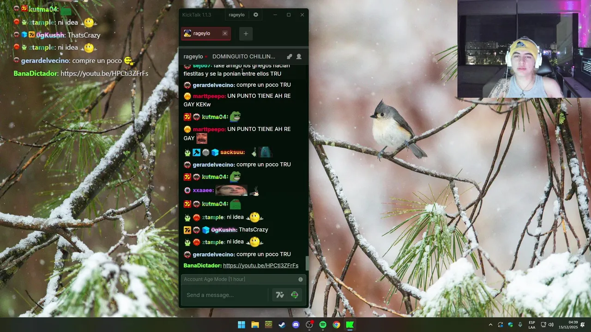Click the face emote in xxaaee's message
Screen dimensions: 591x332
(231, 190)
